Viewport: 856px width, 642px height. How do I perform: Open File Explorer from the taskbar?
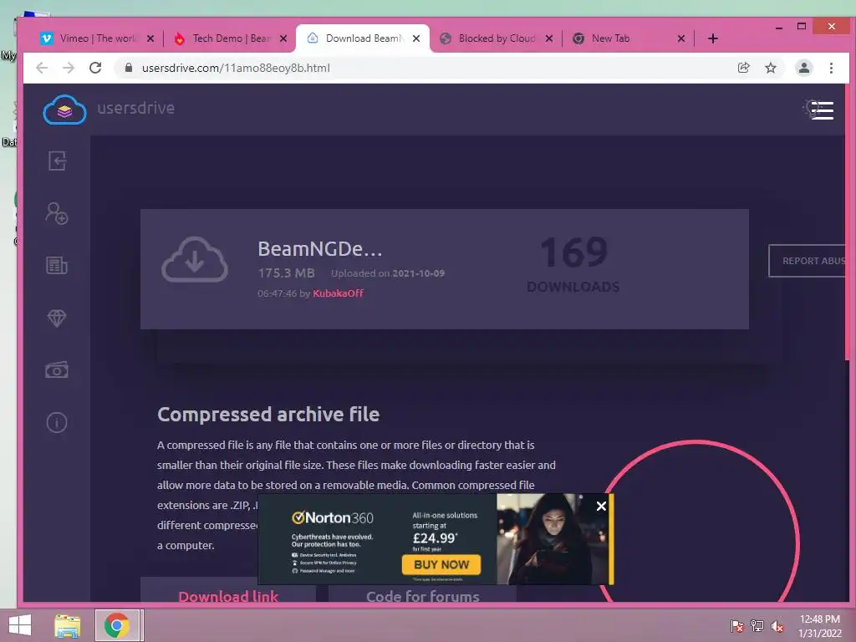pos(67,625)
